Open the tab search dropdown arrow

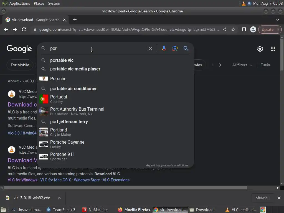tap(277, 20)
